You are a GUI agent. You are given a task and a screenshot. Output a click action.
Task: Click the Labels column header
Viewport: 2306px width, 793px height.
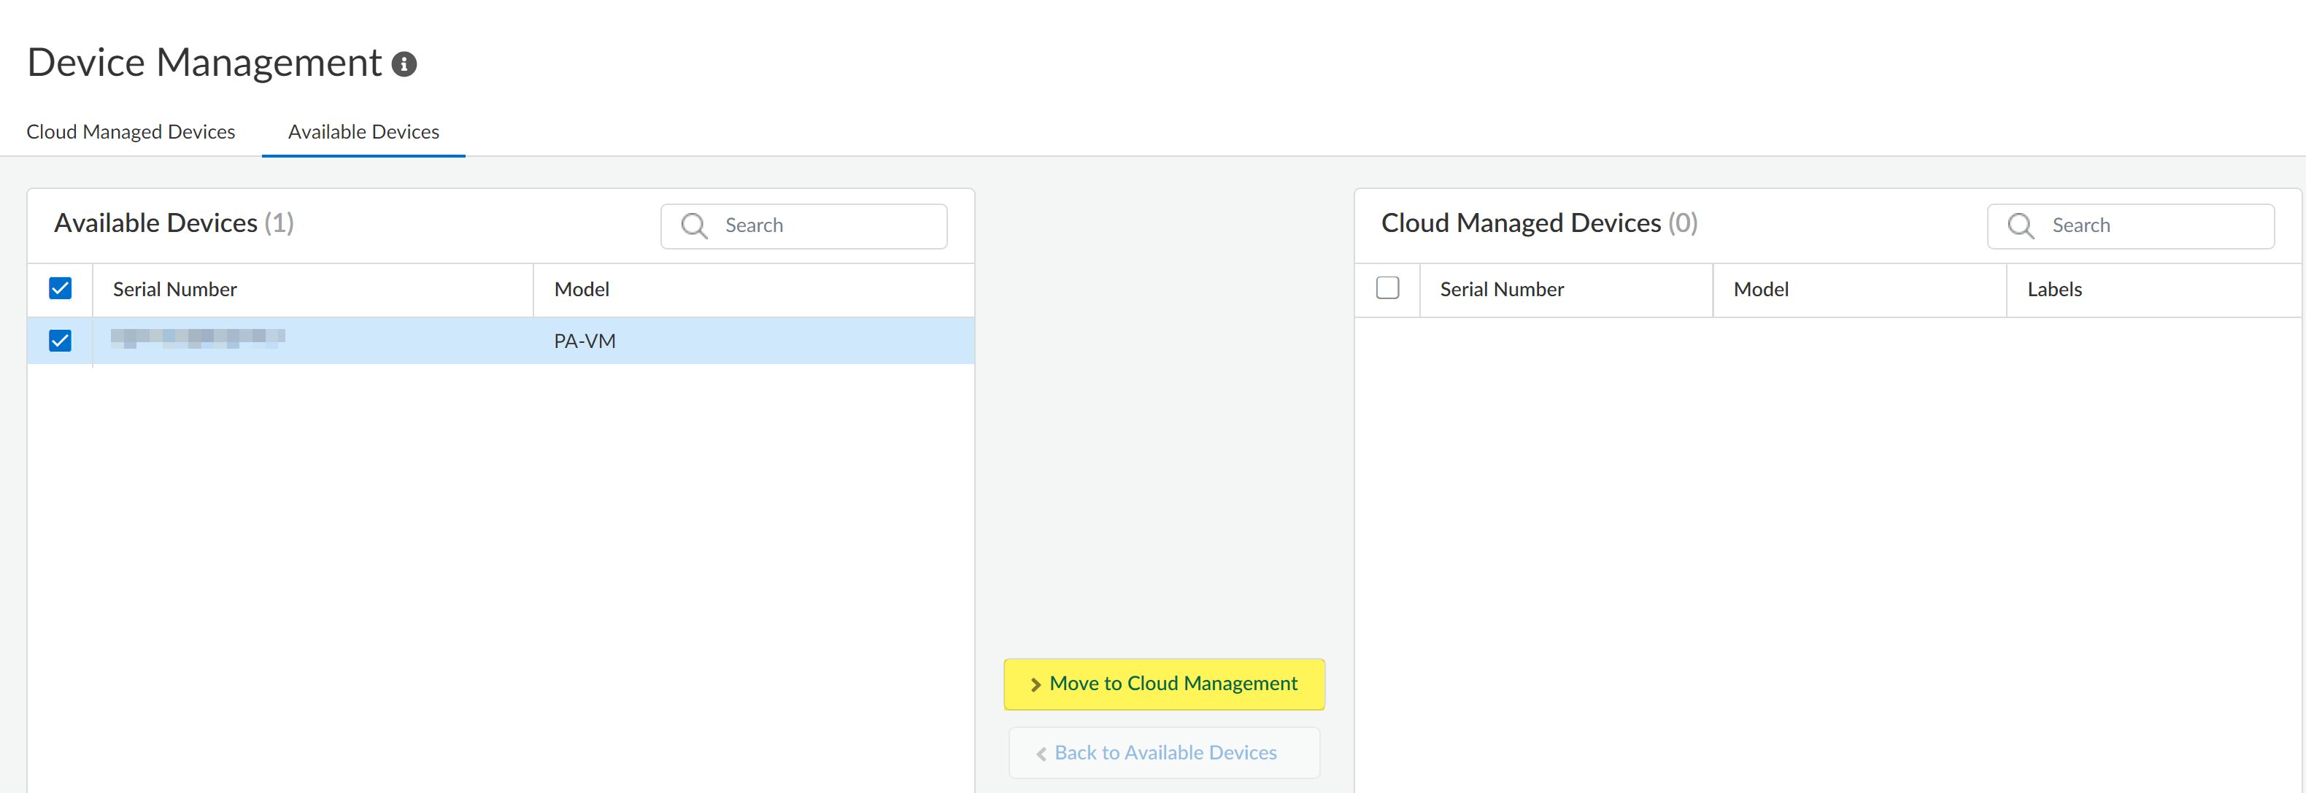click(2054, 289)
